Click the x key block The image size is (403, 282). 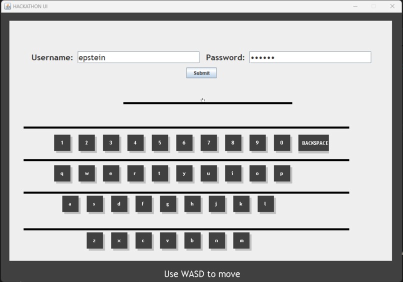[119, 240]
